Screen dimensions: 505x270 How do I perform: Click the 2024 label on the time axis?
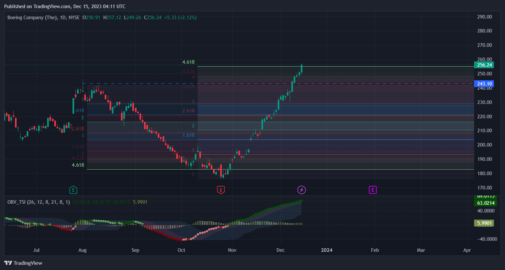(327, 250)
